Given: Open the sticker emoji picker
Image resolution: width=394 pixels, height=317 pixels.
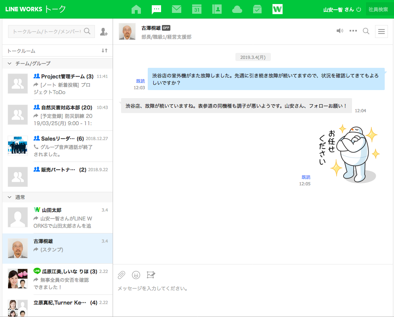Looking at the screenshot, I should pos(136,275).
